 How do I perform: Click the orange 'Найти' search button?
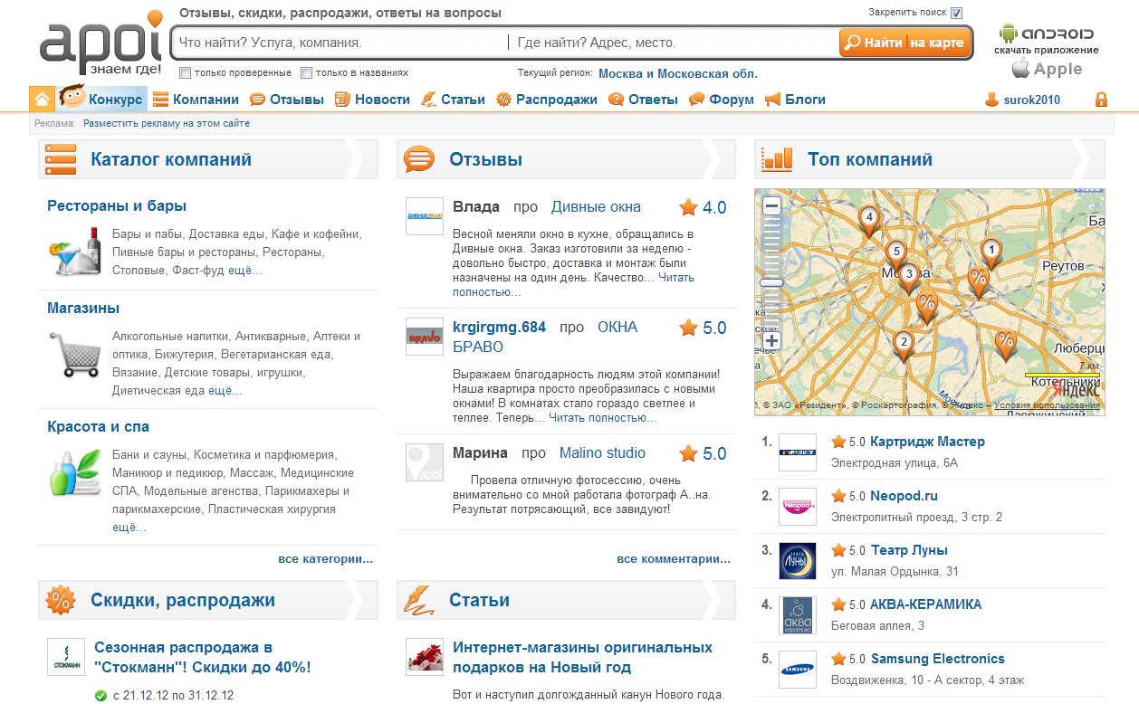pyautogui.click(x=874, y=43)
